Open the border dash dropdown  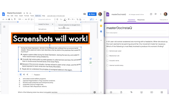coord(73,19)
